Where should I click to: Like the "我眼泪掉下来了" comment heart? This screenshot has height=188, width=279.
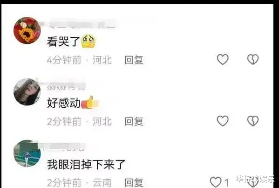pyautogui.click(x=216, y=182)
